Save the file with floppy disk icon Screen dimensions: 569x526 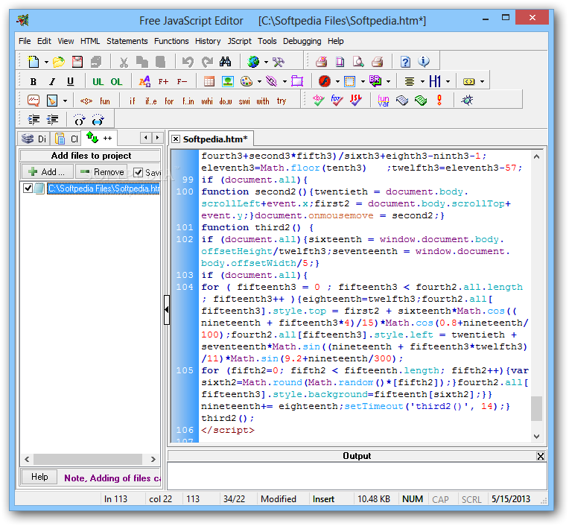(77, 62)
